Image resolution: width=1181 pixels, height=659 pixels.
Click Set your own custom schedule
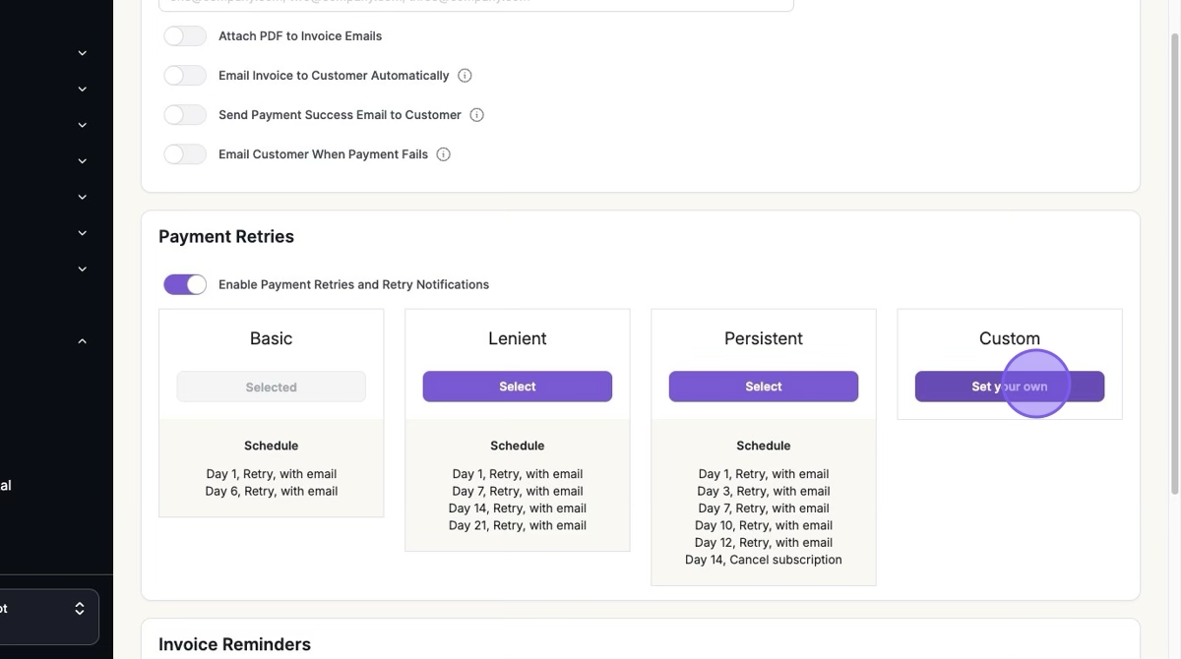[1009, 387]
